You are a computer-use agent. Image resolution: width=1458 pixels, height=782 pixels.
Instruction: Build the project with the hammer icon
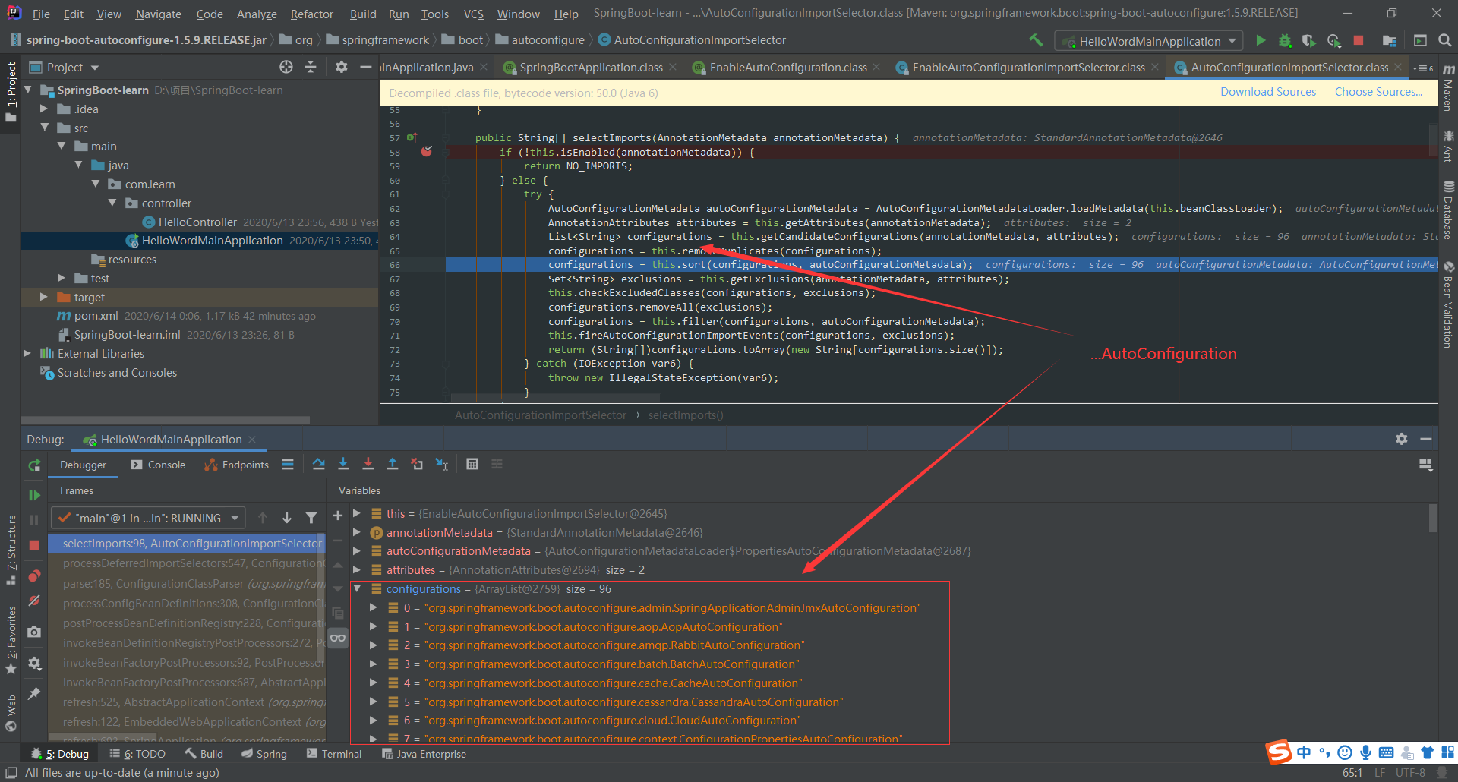point(1035,40)
